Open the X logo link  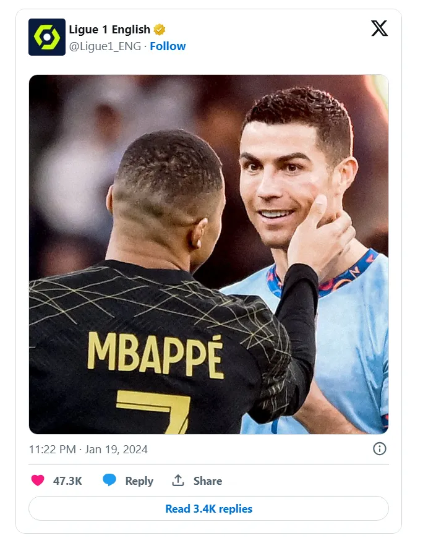379,28
